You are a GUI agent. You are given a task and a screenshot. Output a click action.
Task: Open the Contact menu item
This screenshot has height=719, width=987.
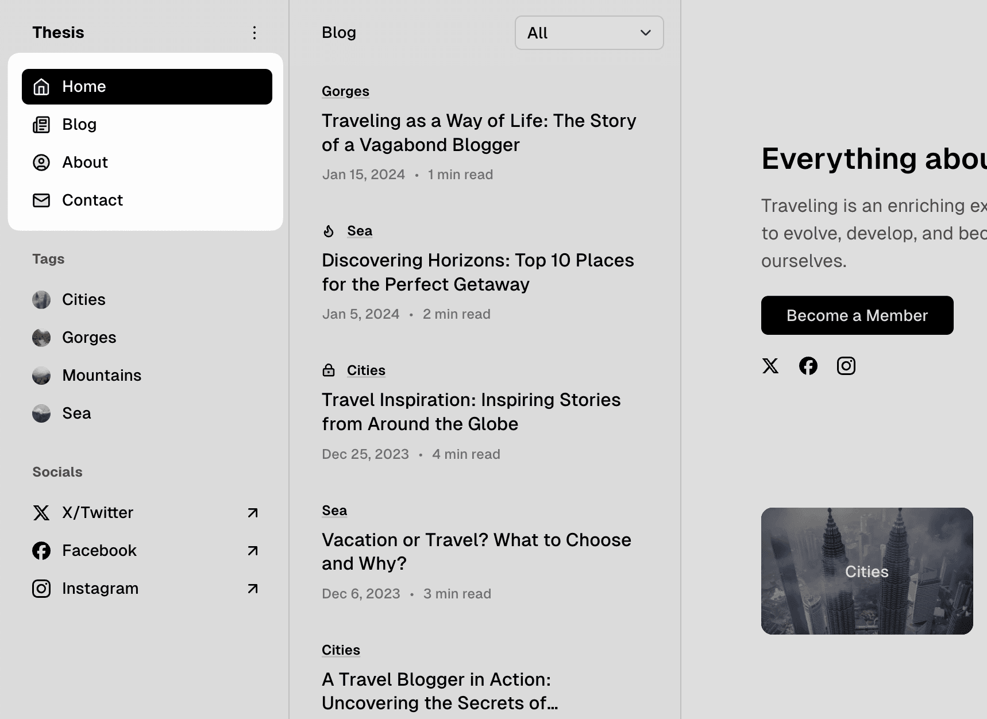pyautogui.click(x=147, y=200)
